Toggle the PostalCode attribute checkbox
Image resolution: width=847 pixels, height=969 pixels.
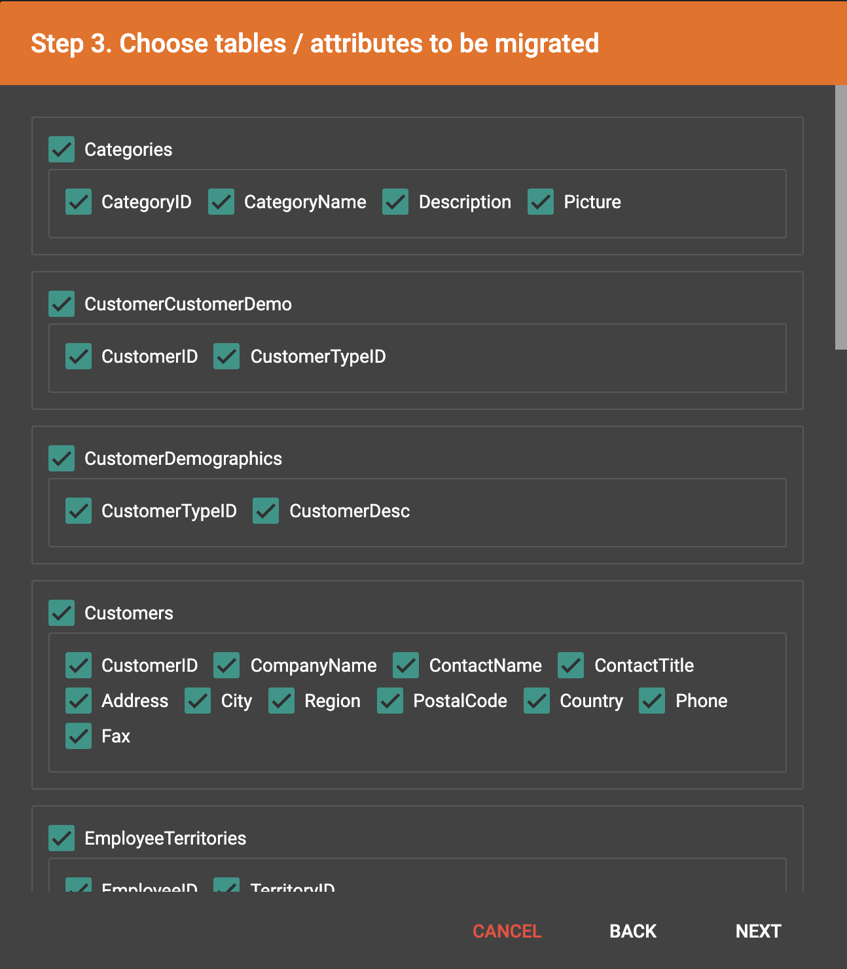390,701
